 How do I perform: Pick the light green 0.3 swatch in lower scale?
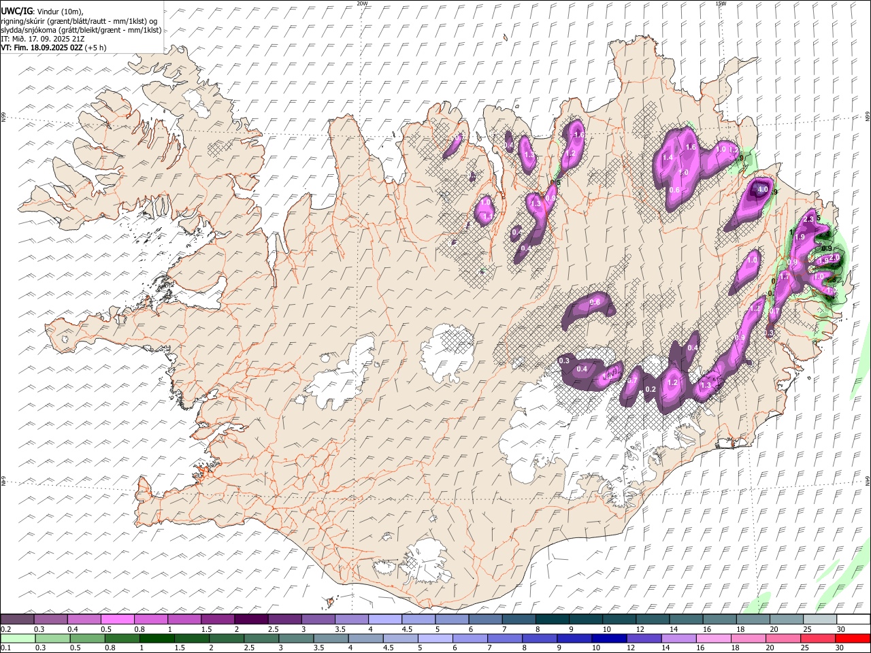[x=53, y=639]
